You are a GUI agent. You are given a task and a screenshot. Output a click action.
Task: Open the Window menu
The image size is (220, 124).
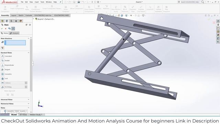pos(49,2)
